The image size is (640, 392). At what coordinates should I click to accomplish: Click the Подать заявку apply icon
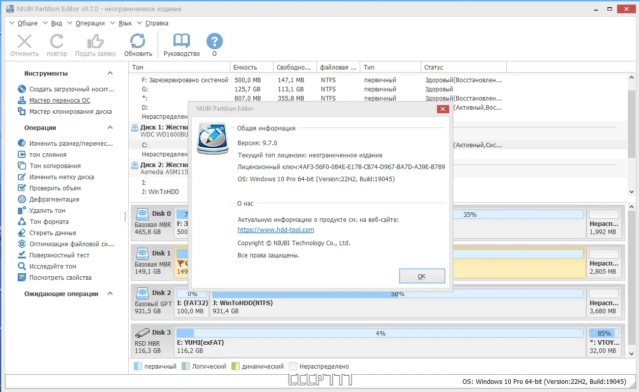point(95,42)
